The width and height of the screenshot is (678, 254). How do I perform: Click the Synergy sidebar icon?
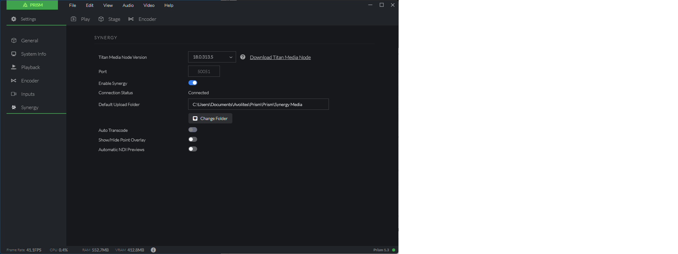14,107
